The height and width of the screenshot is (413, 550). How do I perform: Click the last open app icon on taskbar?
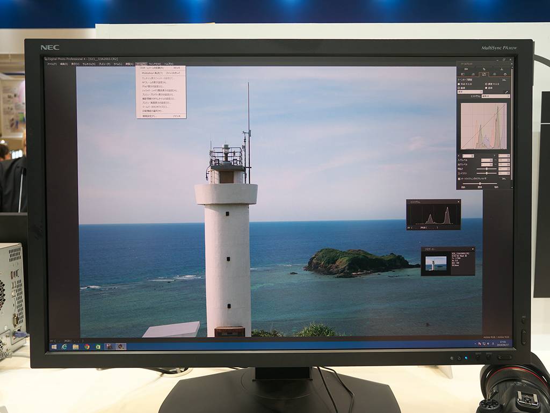pos(121,347)
